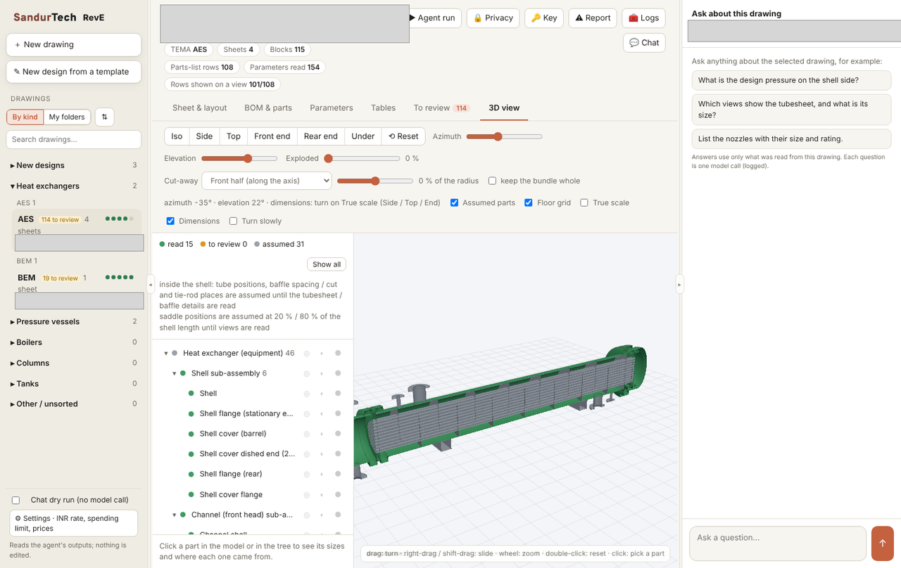This screenshot has height=568, width=901.
Task: Collapse the chat panel with its handle arrow
Action: (679, 284)
